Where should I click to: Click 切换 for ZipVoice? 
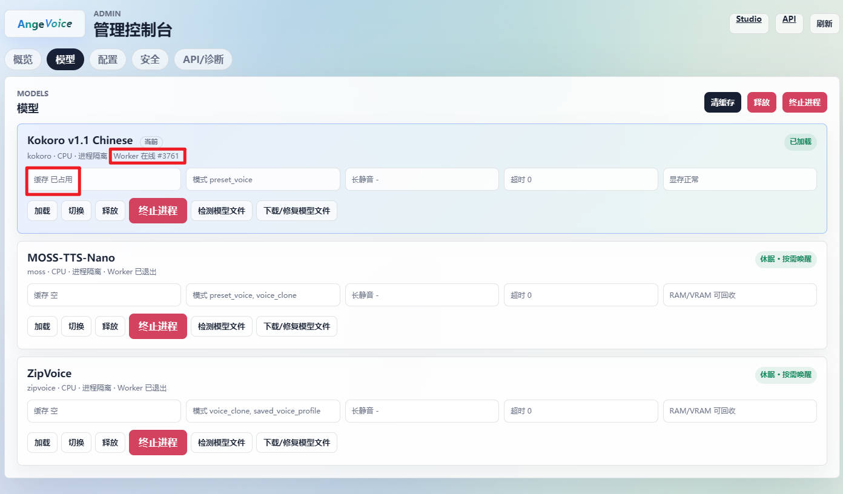pyautogui.click(x=76, y=443)
